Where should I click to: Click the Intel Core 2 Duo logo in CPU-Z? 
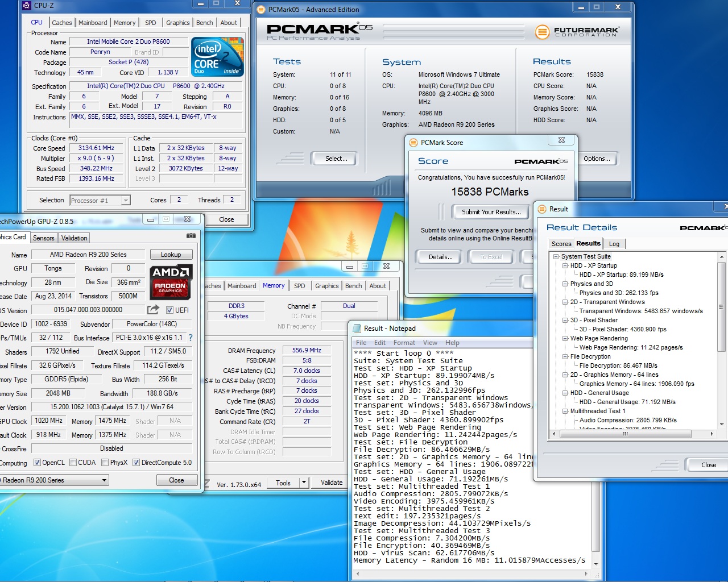point(217,57)
